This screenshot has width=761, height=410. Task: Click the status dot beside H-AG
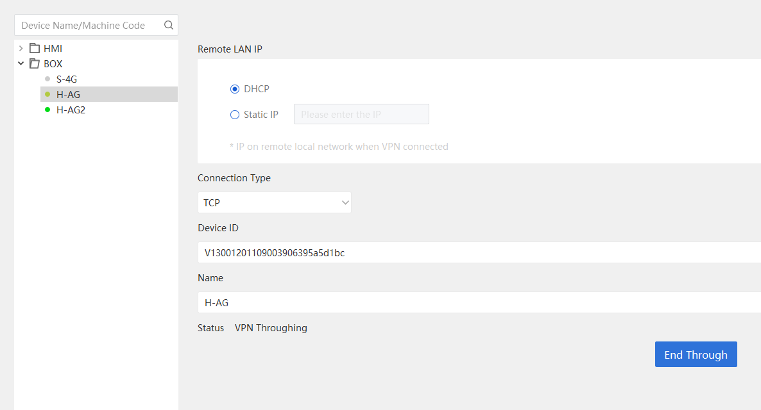coord(47,94)
